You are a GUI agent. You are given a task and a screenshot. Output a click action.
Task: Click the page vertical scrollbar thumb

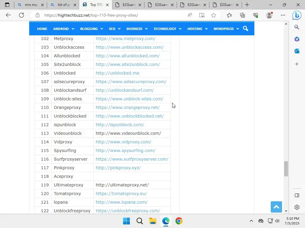pos(286,169)
